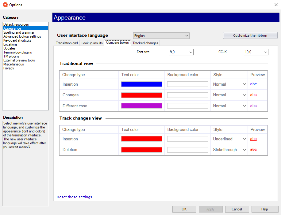Change Traditional Changes red text color
Viewport: 281px width, 215px height.
[x=141, y=95]
